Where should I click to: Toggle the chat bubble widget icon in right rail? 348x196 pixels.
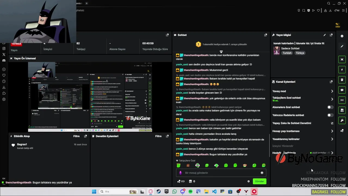coord(342,90)
